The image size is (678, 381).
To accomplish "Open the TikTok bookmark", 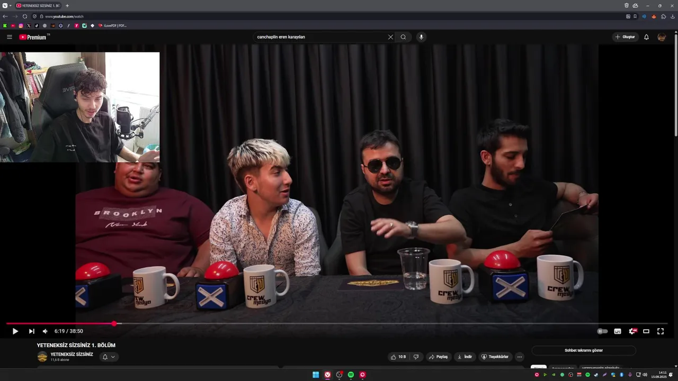I will tap(37, 25).
